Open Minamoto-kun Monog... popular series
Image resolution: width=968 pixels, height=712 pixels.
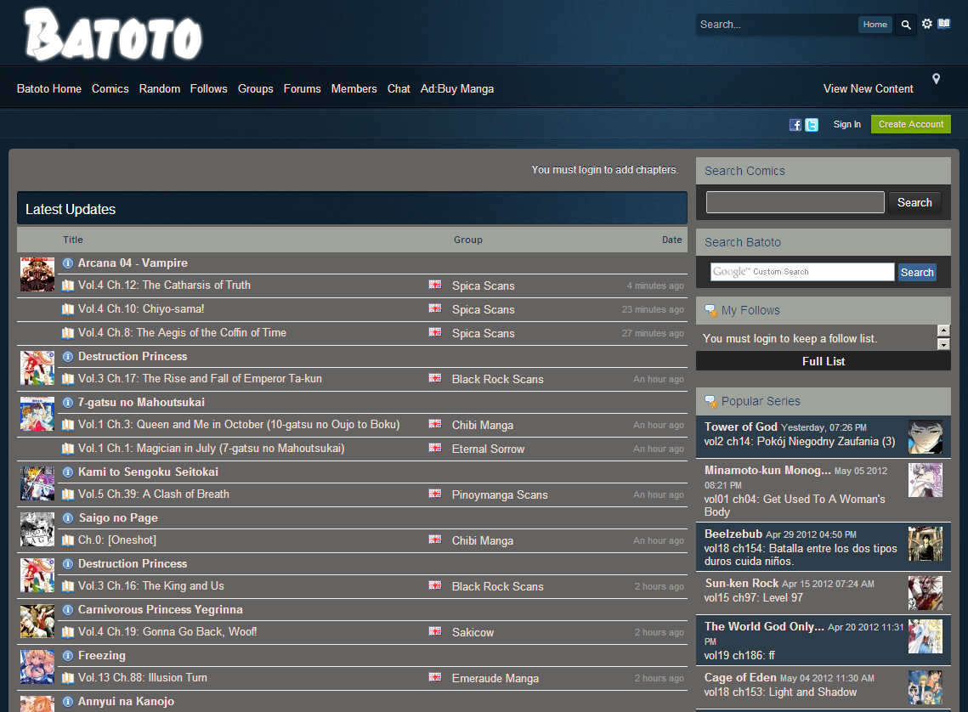point(767,470)
